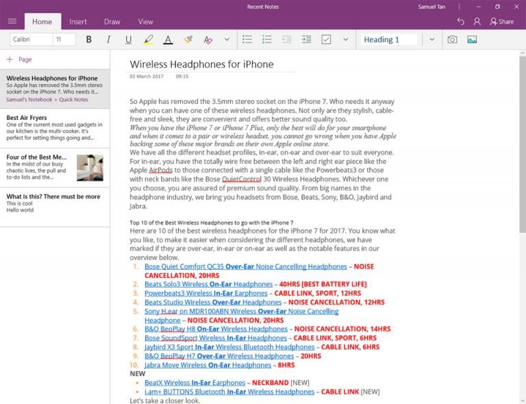Click the Calibri font name box
This screenshot has height=404, width=526.
[x=31, y=40]
